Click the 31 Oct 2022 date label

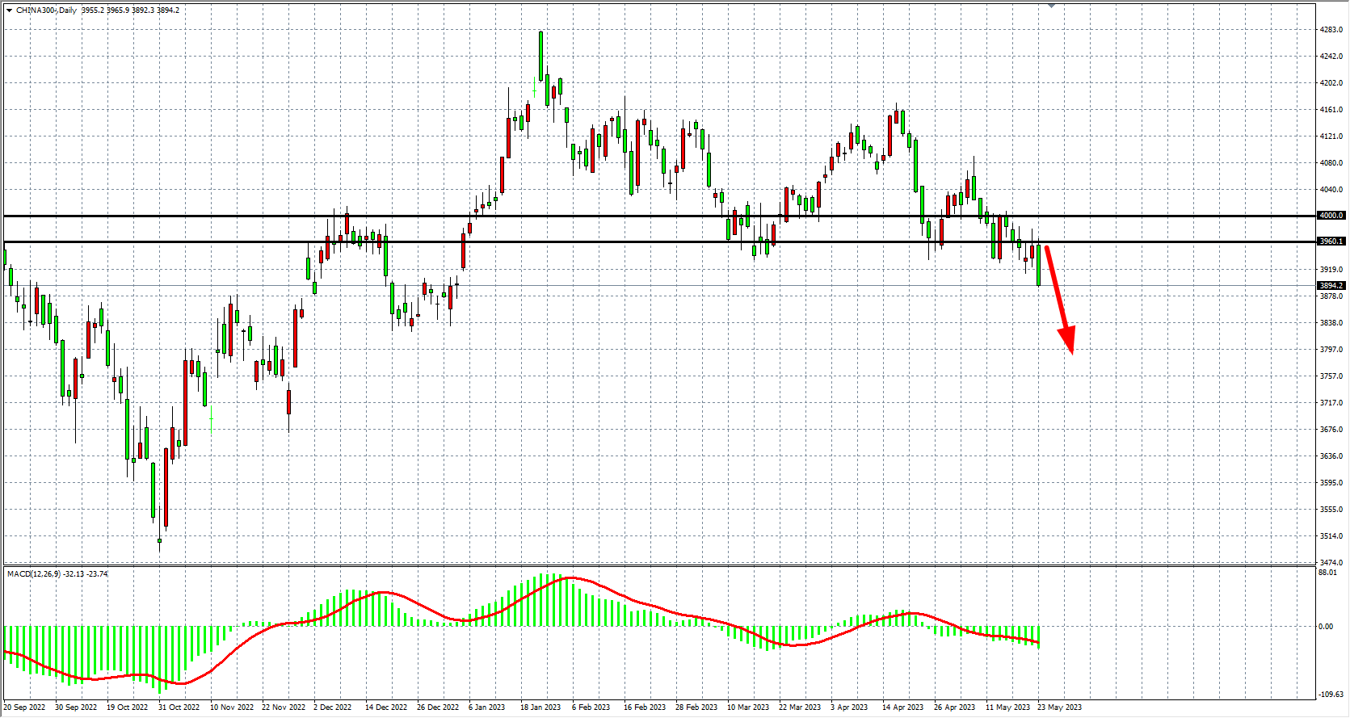(179, 708)
